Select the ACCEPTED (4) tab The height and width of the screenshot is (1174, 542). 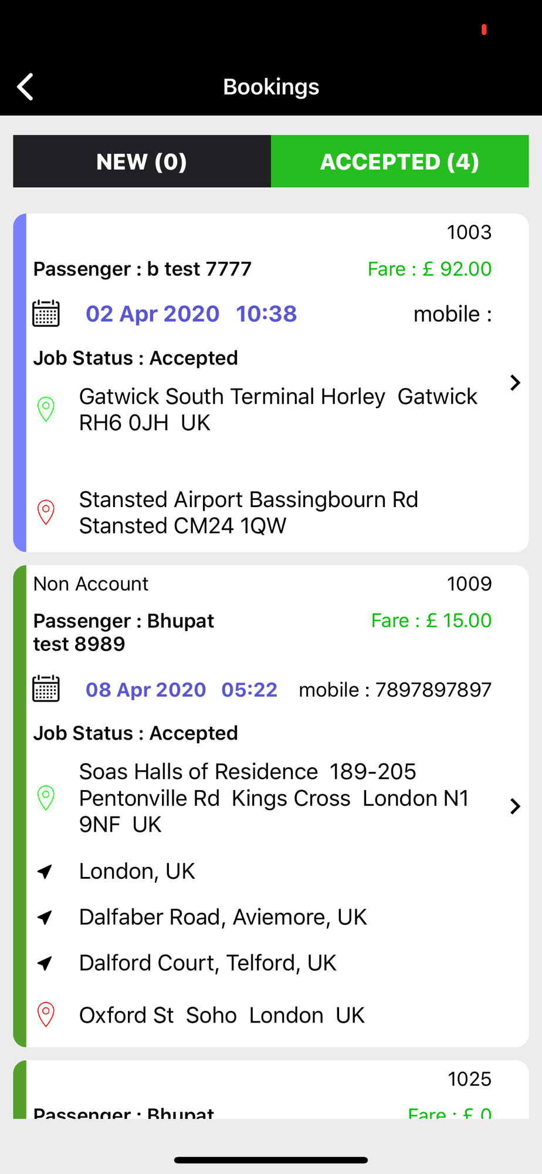[400, 161]
